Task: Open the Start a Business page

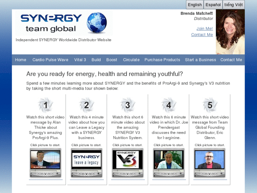Action: tap(200, 60)
